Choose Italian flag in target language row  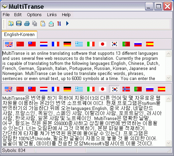91,89
